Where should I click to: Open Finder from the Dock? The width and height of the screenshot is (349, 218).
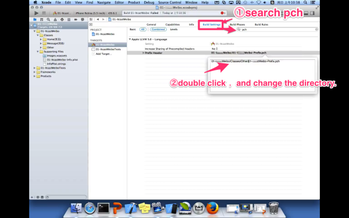tap(76, 208)
